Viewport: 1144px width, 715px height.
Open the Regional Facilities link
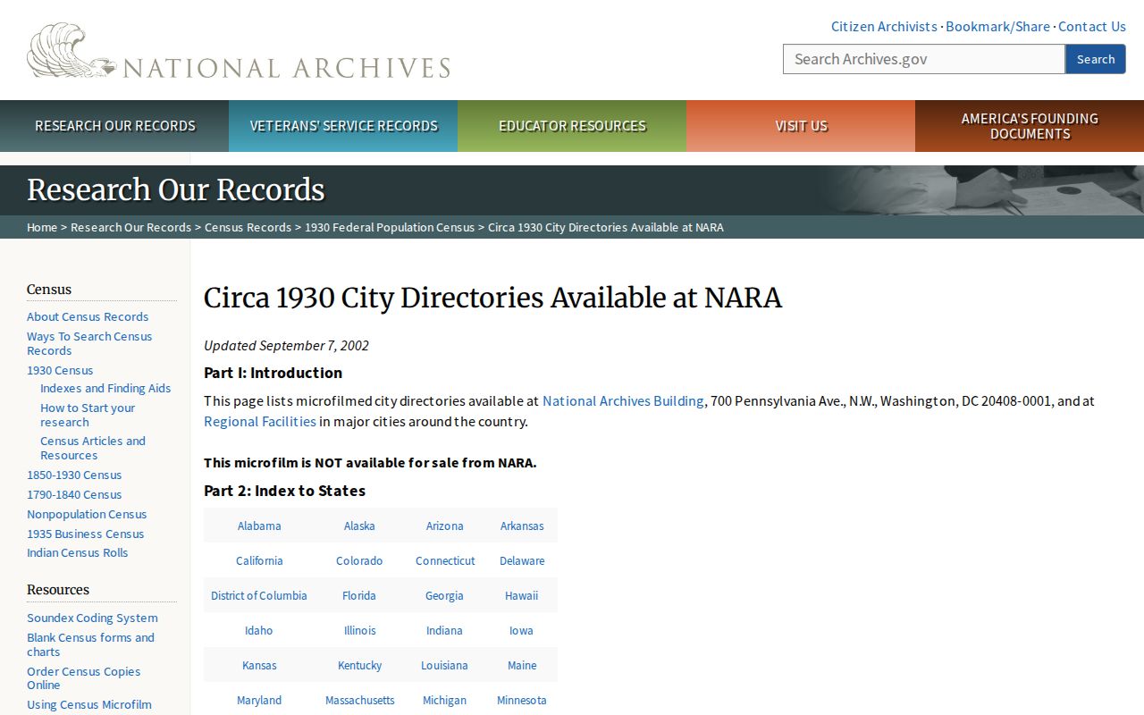(260, 422)
